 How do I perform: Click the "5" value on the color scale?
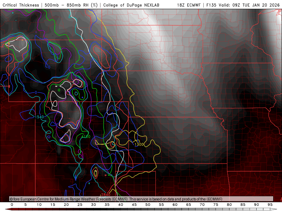tap(25, 205)
